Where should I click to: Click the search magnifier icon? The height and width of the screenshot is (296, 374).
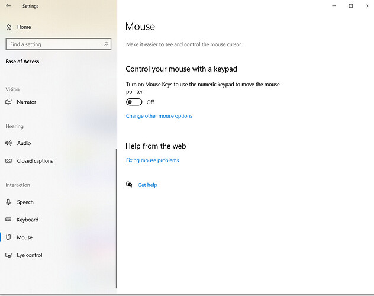pyautogui.click(x=106, y=44)
